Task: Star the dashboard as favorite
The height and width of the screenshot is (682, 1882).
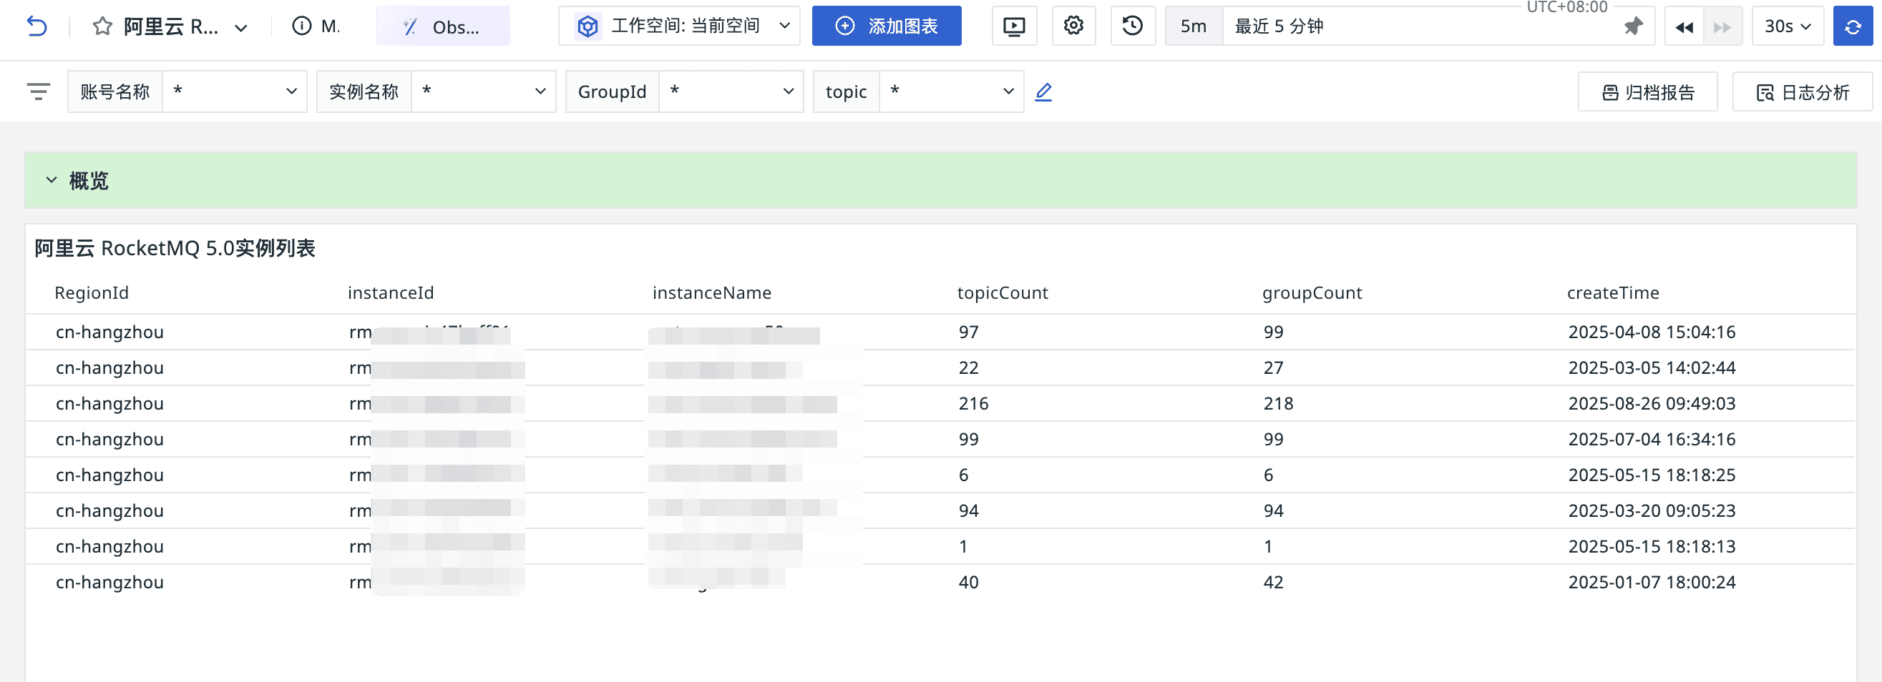Action: 102,27
